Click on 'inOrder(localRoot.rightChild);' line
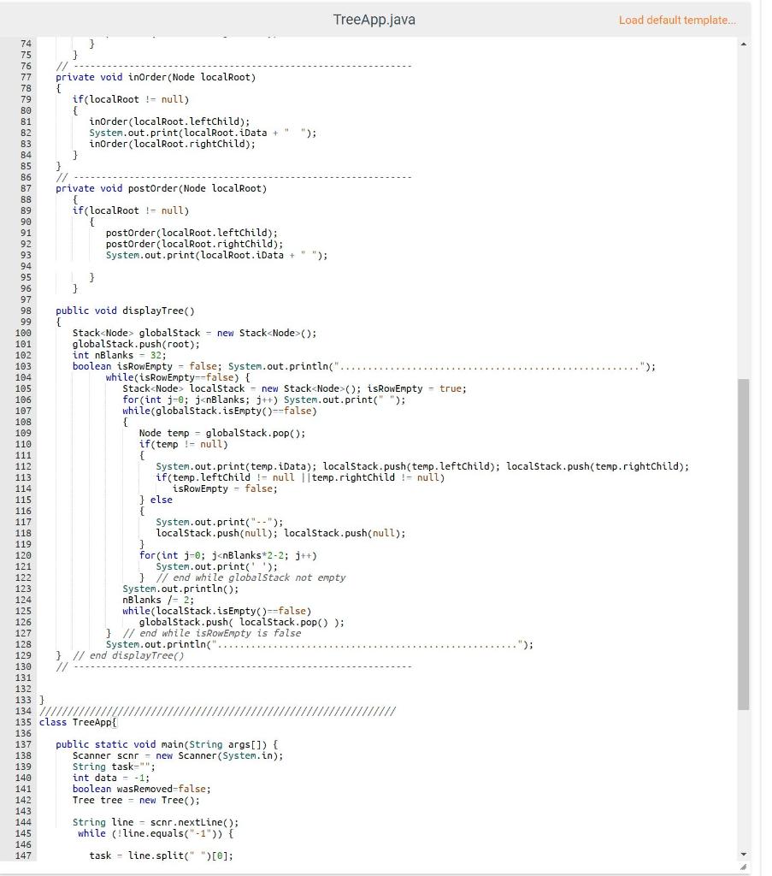 point(172,144)
